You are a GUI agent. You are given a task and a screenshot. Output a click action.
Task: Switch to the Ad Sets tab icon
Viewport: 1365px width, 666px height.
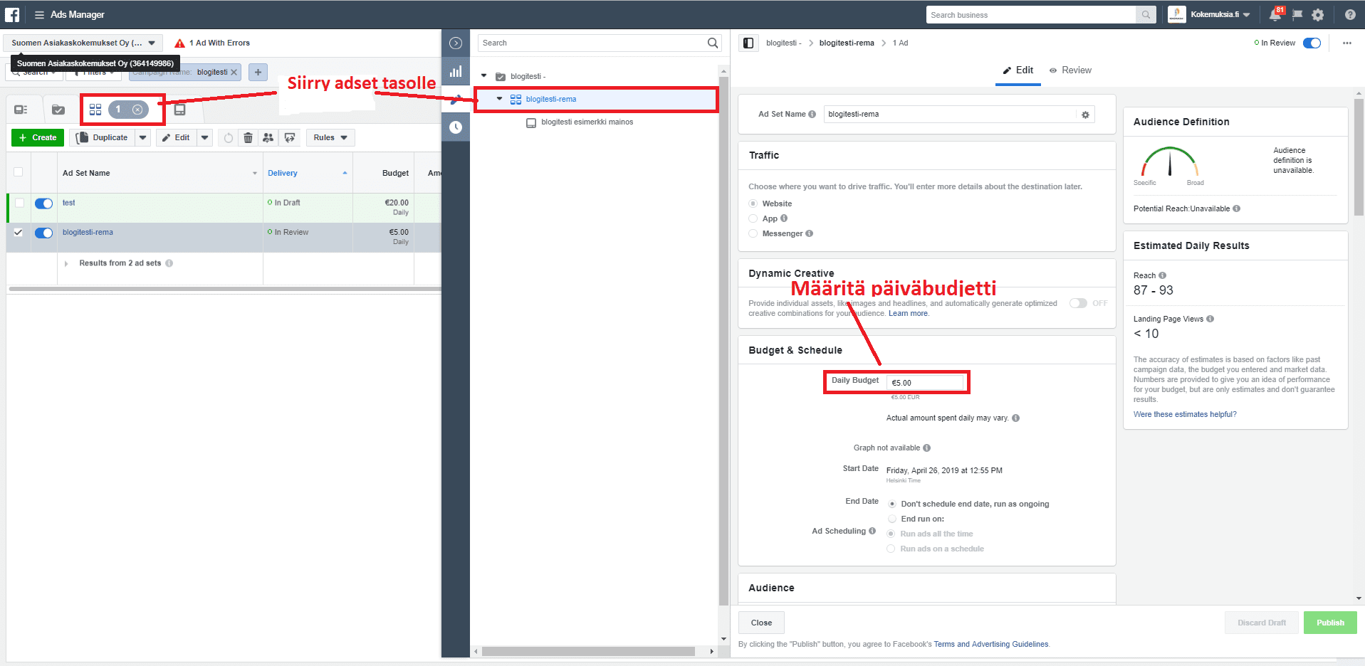click(x=95, y=110)
